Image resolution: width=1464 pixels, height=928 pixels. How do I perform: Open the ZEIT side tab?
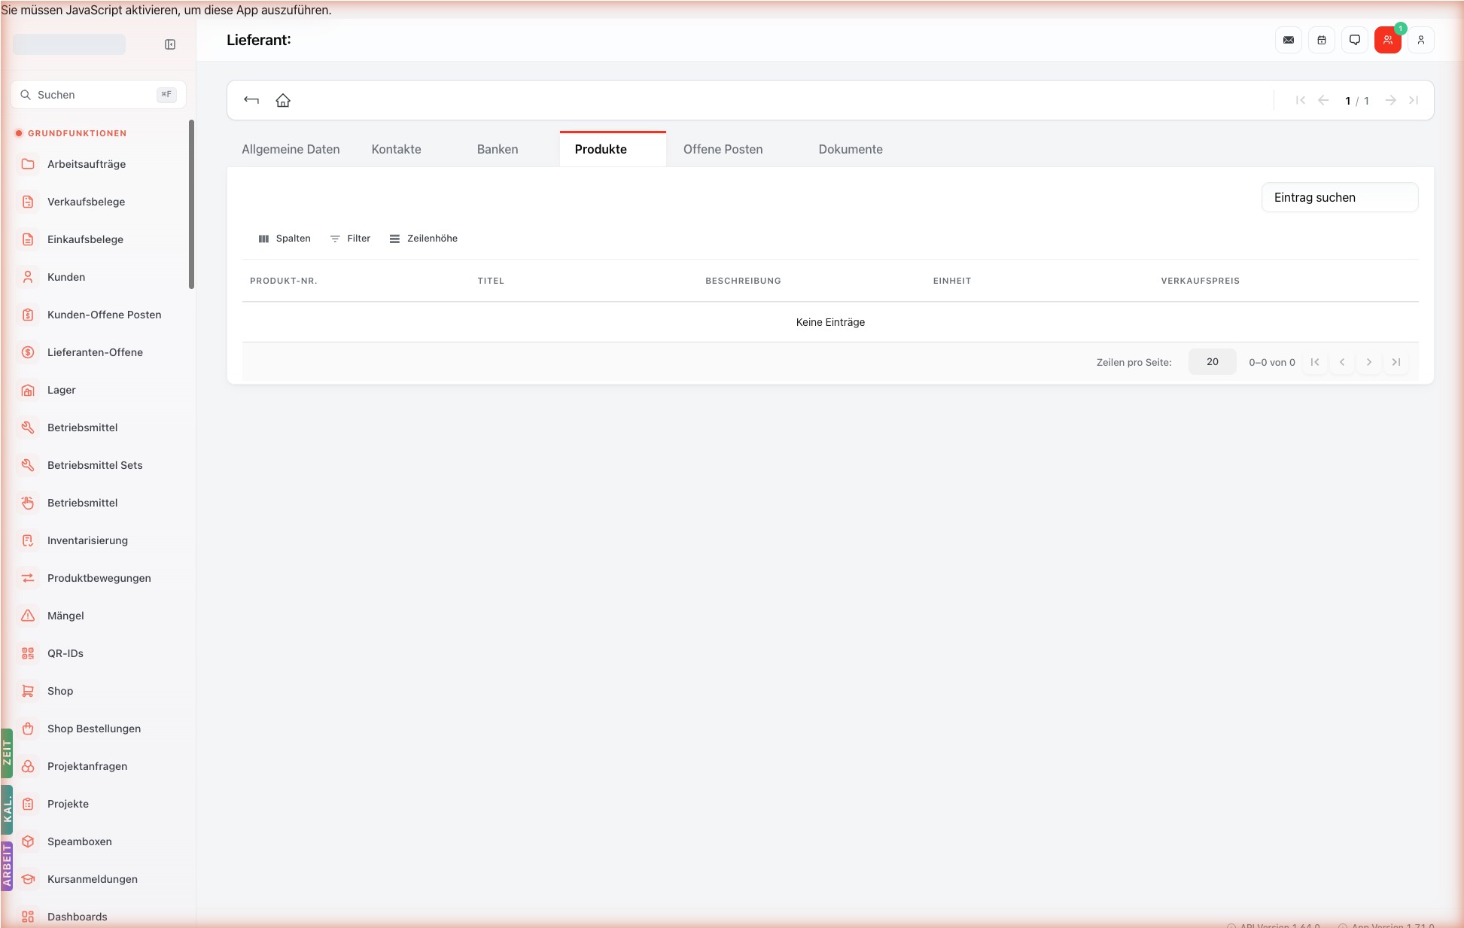pyautogui.click(x=7, y=753)
